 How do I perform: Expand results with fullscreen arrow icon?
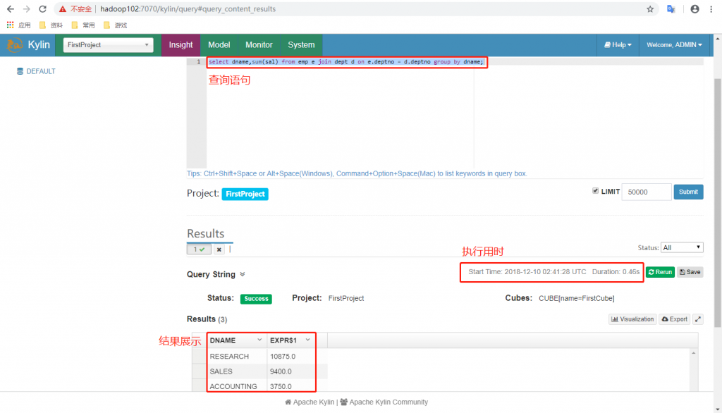click(x=698, y=319)
